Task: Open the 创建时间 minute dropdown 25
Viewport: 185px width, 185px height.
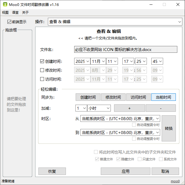Action: pyautogui.click(x=141, y=61)
